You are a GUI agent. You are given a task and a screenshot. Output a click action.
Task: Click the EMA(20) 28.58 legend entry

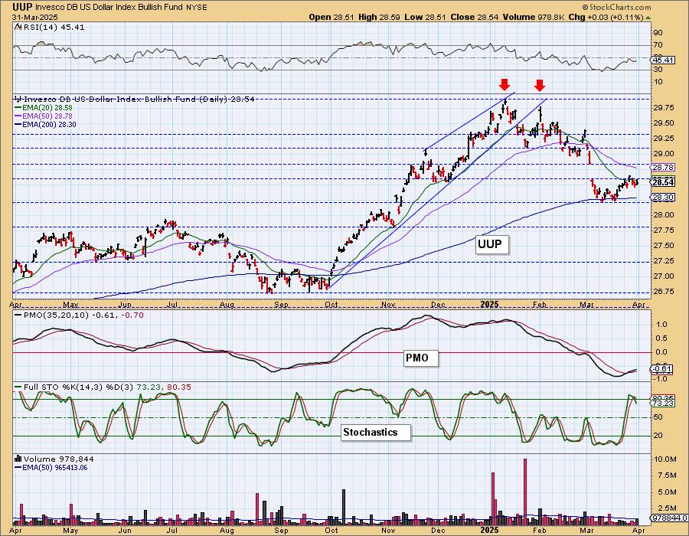(47, 108)
